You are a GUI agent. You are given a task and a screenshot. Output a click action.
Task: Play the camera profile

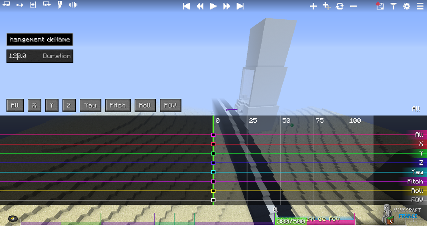coord(213,6)
